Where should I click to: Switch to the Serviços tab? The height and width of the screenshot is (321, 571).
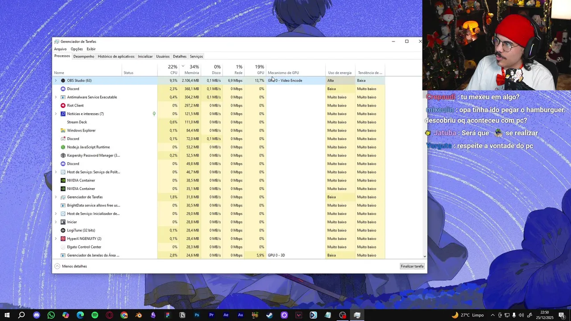coord(196,57)
